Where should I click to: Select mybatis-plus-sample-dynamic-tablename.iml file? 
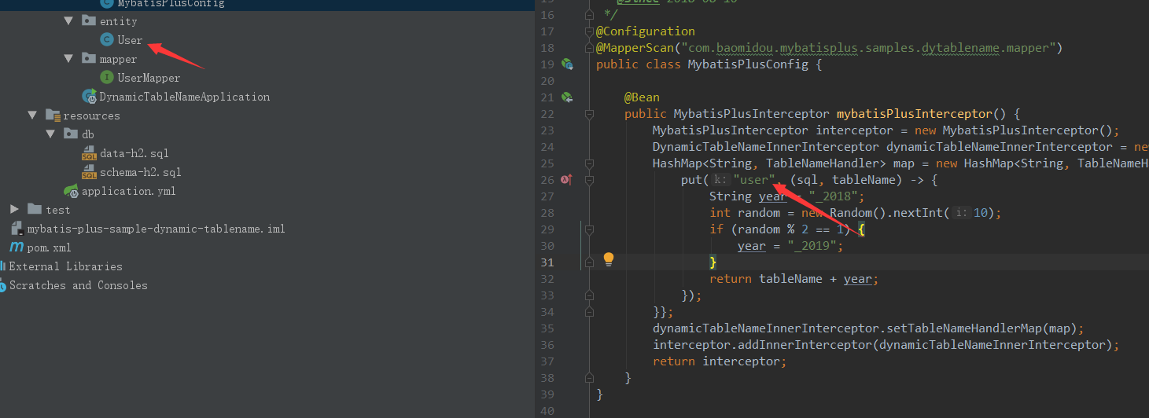156,229
